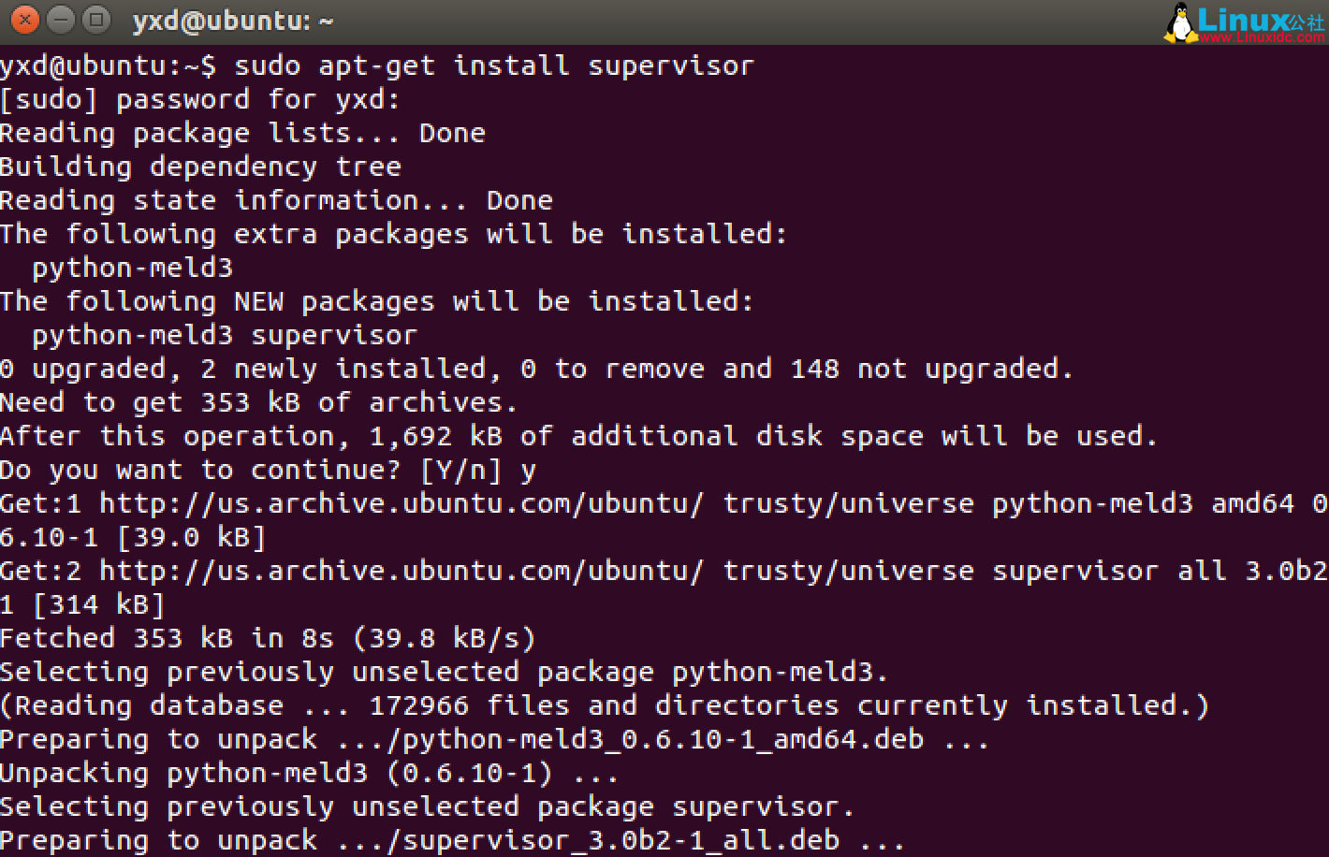
Task: Click the yxd@ubuntu: ~ window title
Action: coord(232,21)
